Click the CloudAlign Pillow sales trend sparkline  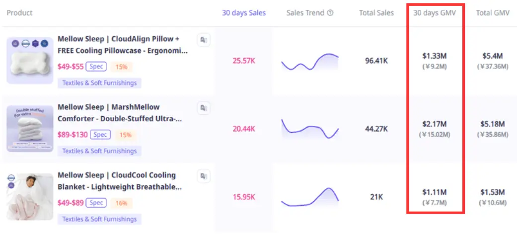(309, 61)
